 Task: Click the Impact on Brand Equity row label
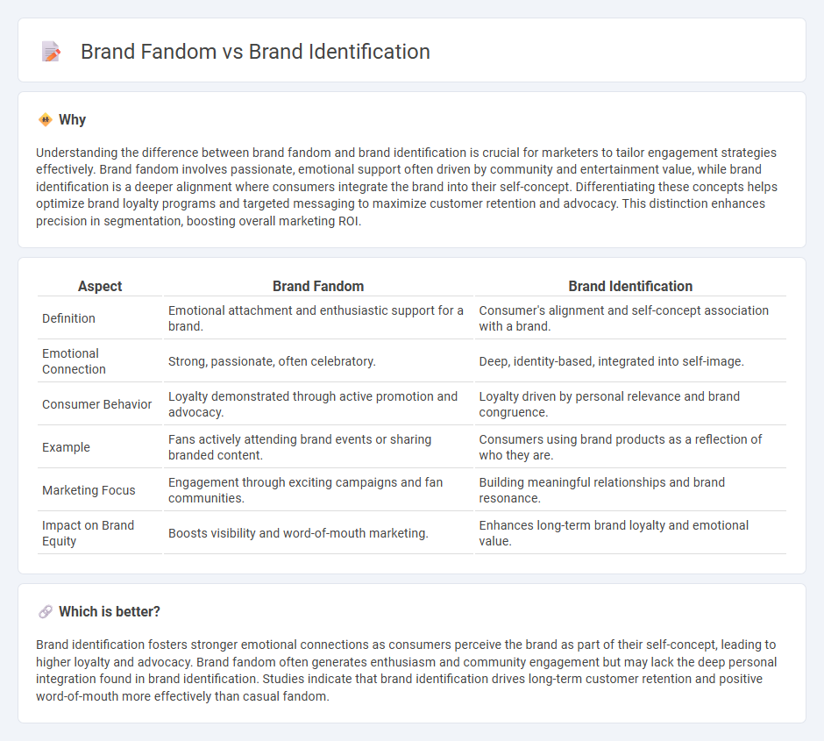[89, 533]
